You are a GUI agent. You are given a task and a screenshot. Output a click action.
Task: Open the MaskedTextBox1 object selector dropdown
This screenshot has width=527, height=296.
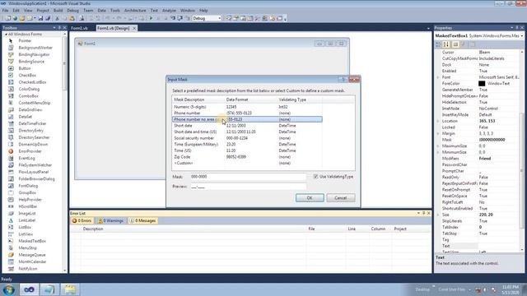[x=522, y=35]
